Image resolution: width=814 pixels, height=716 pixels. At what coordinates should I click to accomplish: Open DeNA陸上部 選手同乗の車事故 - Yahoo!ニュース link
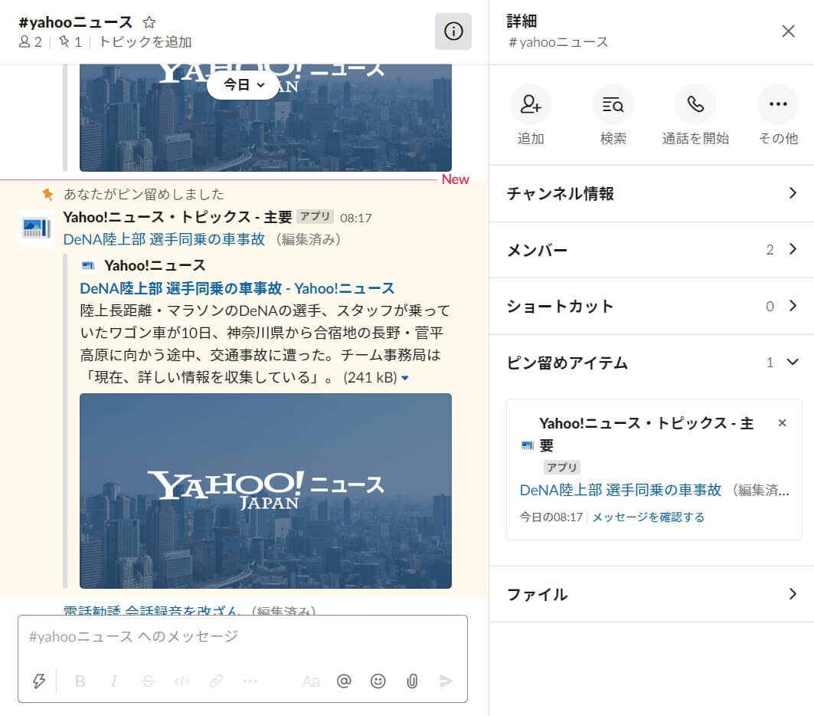tap(237, 288)
